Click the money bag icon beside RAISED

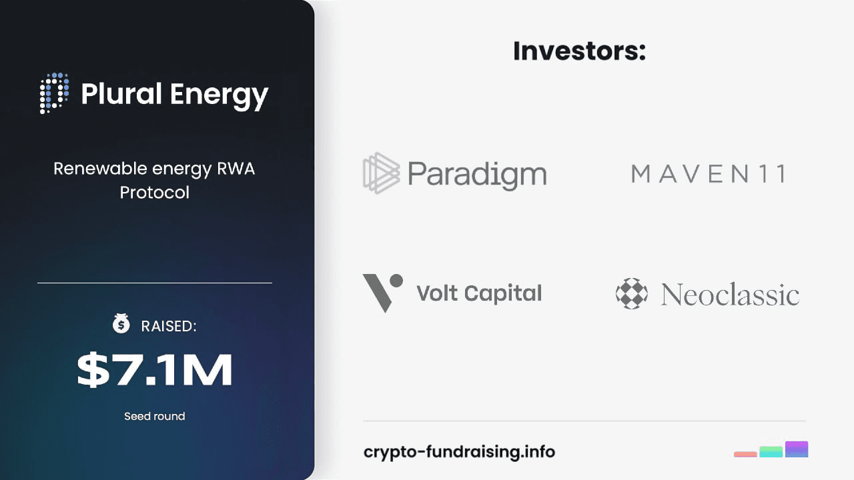click(x=121, y=324)
